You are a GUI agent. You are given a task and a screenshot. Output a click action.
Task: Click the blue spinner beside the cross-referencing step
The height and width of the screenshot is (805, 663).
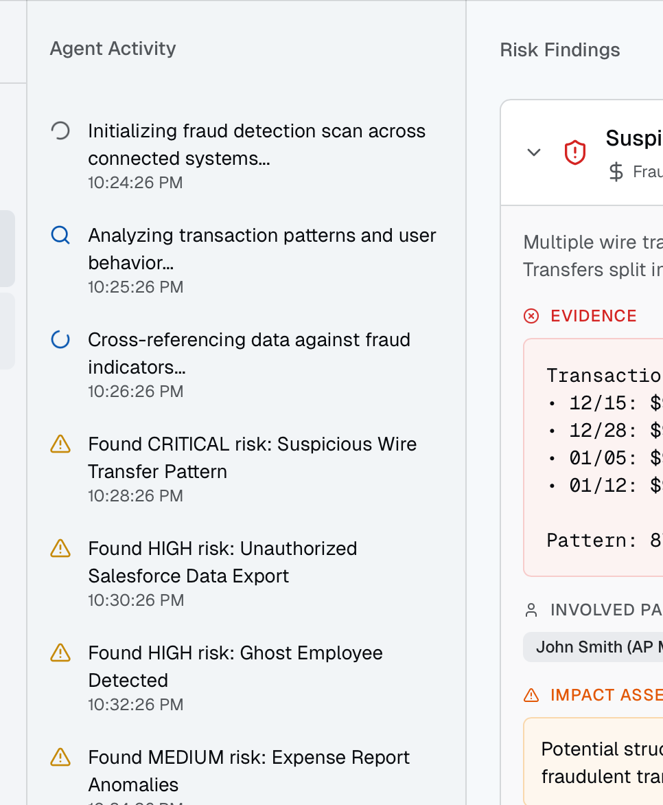[60, 339]
